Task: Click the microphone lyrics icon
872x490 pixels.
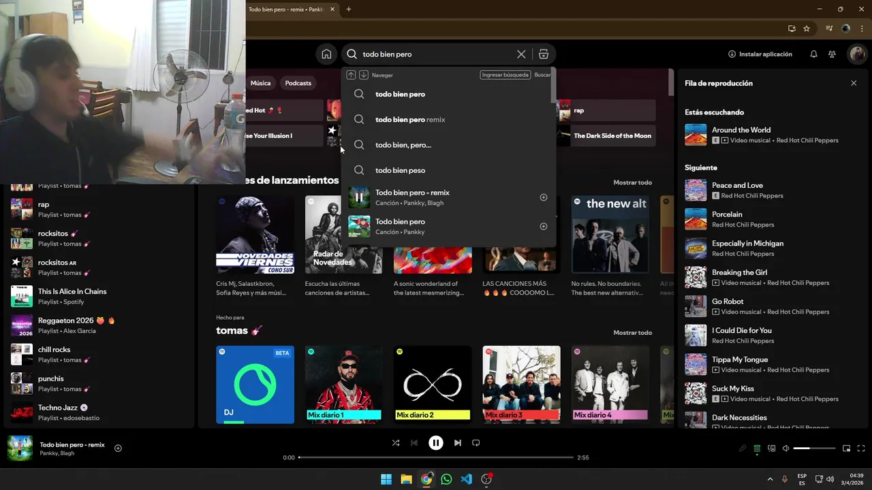Action: click(x=743, y=448)
